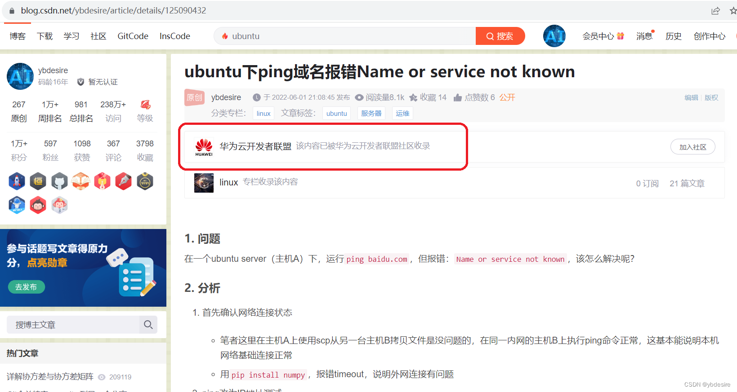
Task: Click the clock icon before publish date
Action: [257, 97]
